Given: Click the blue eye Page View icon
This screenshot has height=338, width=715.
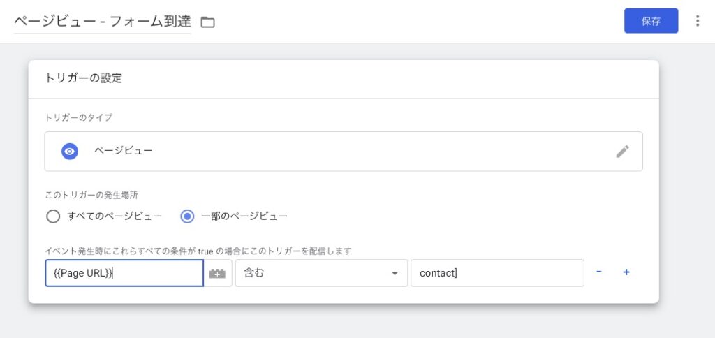Looking at the screenshot, I should click(70, 152).
